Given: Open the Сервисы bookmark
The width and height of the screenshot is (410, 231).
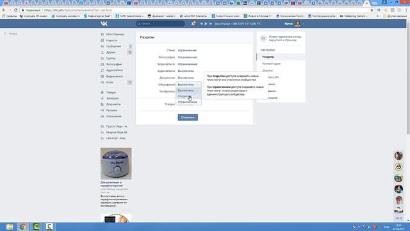Looking at the screenshot, I should (x=10, y=16).
